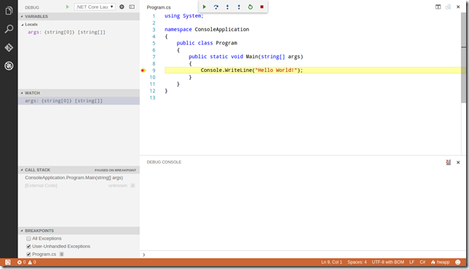Select the Program.cs editor tab

pyautogui.click(x=159, y=7)
